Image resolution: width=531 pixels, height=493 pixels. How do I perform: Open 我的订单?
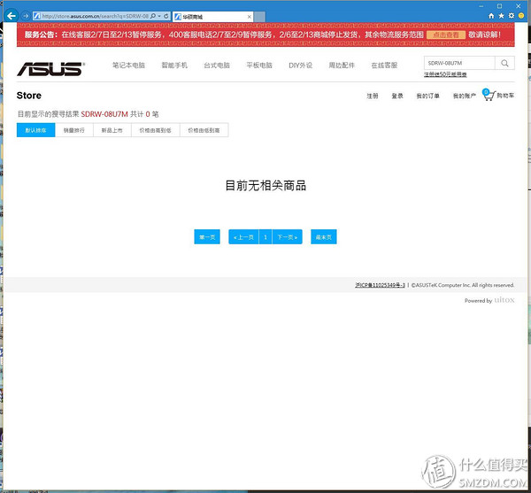[427, 96]
